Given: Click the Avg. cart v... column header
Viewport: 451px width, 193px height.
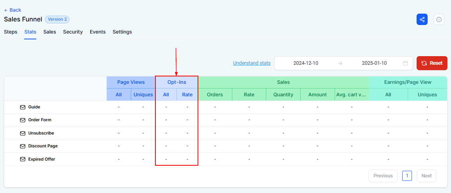Looking at the screenshot, I should [x=352, y=94].
